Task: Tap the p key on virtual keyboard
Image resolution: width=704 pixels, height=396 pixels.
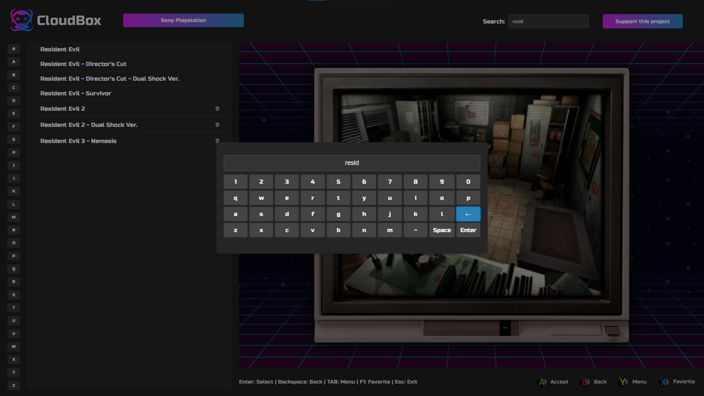Action: [x=468, y=198]
